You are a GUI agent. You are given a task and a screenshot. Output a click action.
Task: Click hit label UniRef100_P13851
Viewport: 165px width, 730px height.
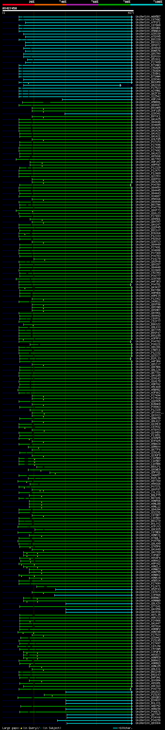[148, 435]
